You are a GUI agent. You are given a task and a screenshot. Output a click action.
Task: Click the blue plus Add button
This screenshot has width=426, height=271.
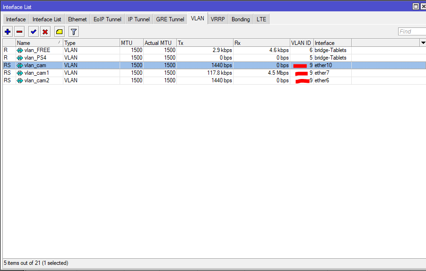[8, 32]
